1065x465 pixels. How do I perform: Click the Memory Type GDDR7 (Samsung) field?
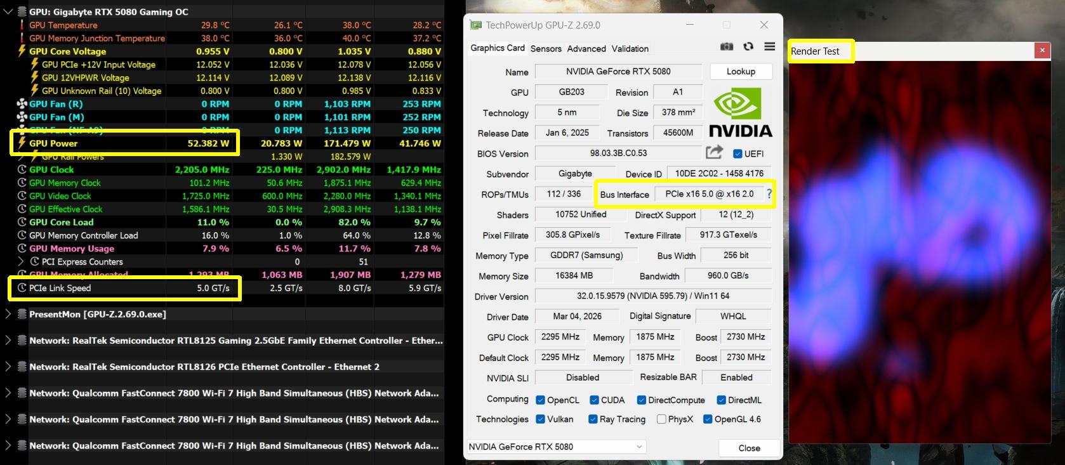pos(586,255)
